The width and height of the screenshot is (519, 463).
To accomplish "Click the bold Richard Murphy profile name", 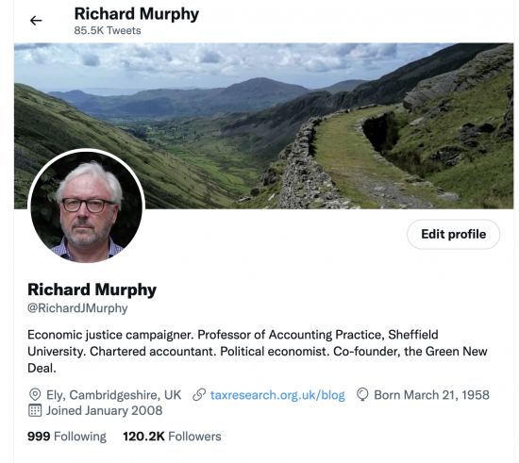I will [x=92, y=289].
